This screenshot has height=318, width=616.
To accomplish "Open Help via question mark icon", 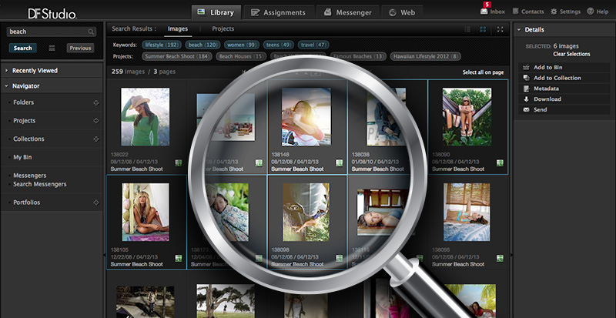I will [589, 12].
